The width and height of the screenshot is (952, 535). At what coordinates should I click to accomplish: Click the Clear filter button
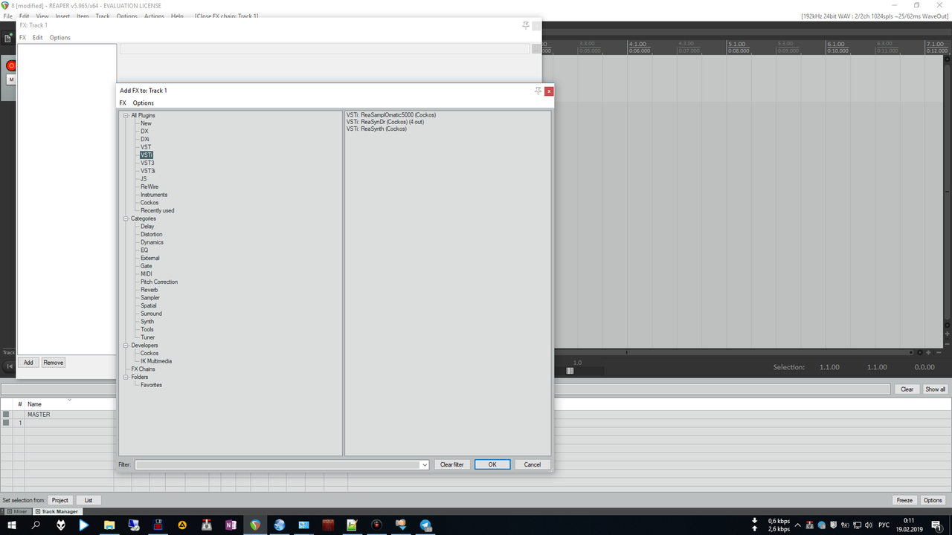451,464
